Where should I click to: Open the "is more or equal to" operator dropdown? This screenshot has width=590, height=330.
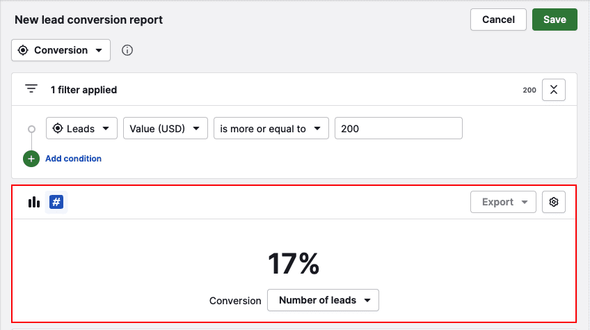click(x=271, y=128)
